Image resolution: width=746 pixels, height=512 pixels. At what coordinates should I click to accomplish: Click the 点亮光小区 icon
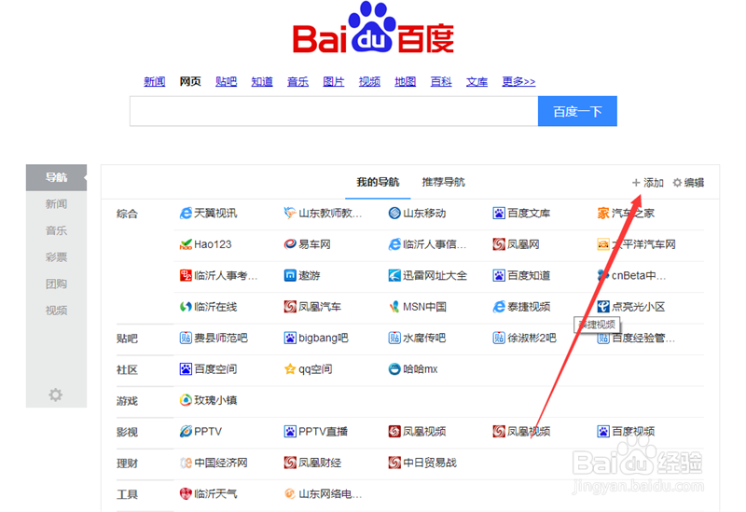coord(603,307)
